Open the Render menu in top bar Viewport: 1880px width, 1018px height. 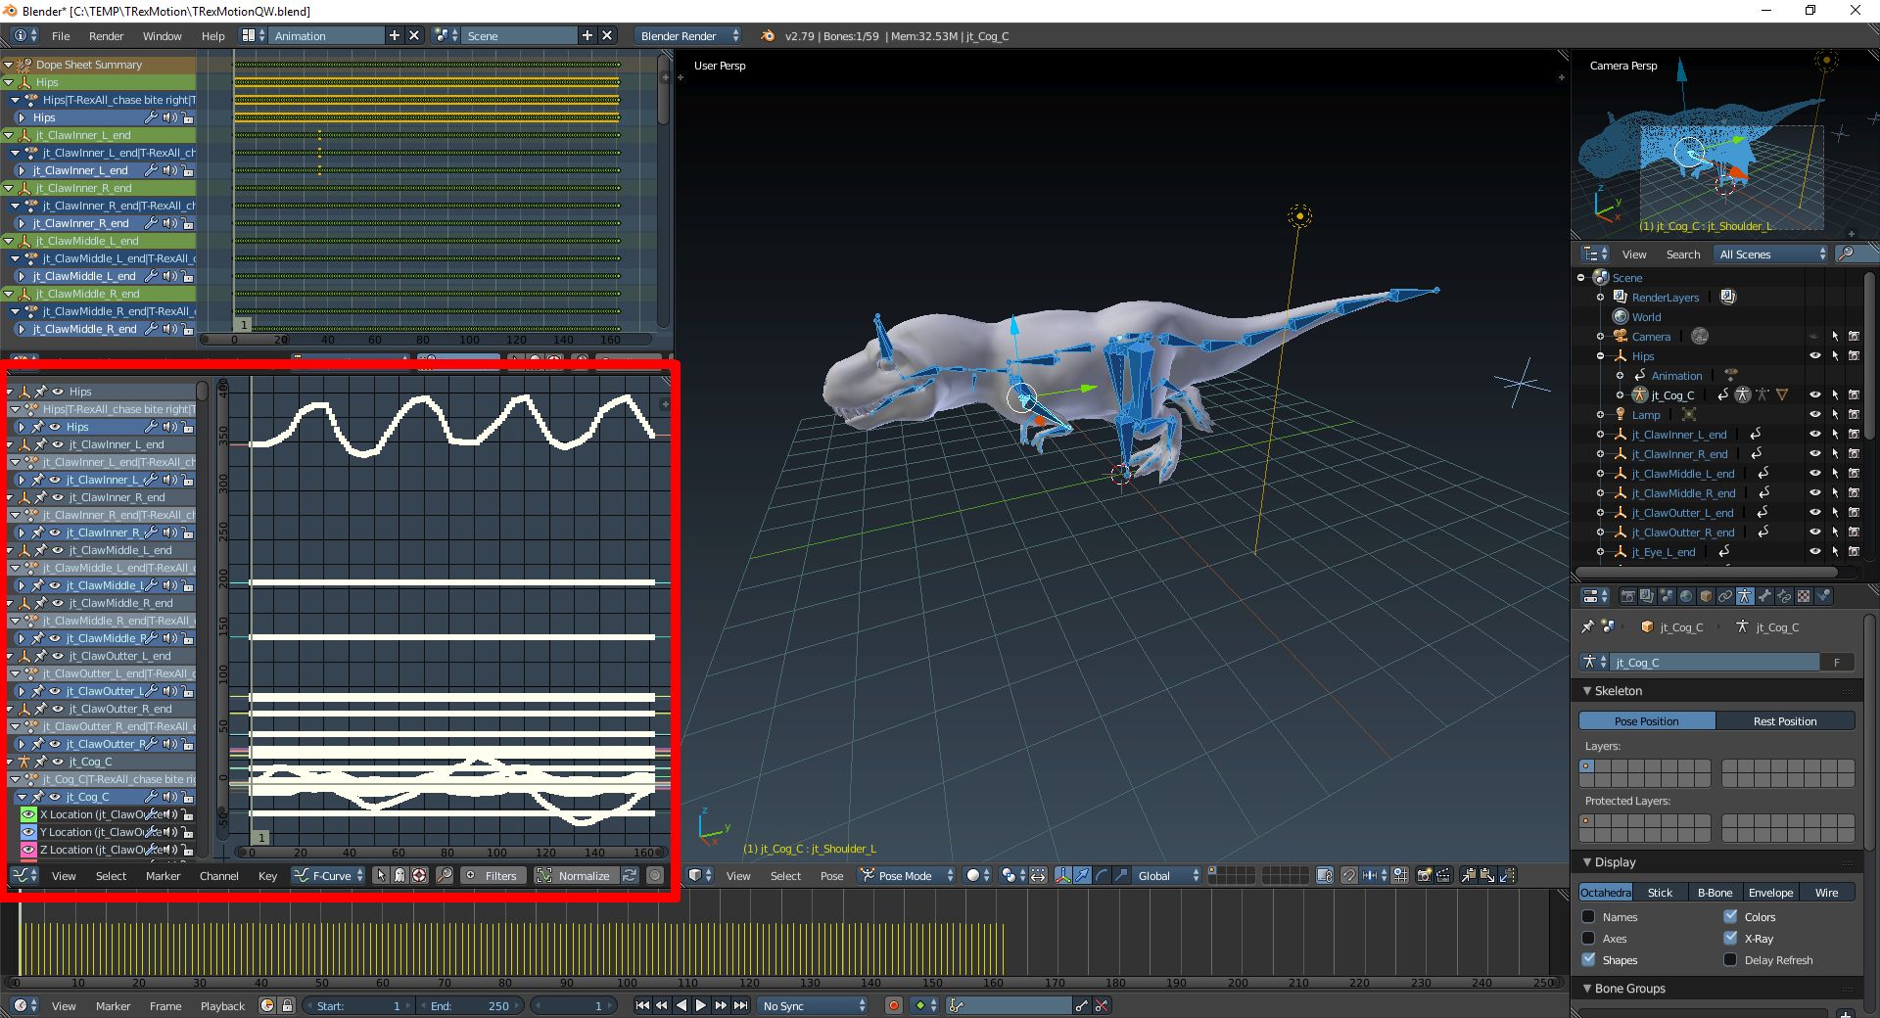(x=106, y=36)
